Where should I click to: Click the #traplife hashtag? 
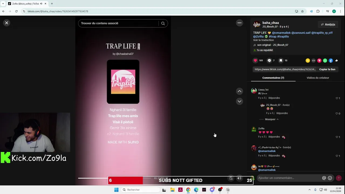[283, 37]
